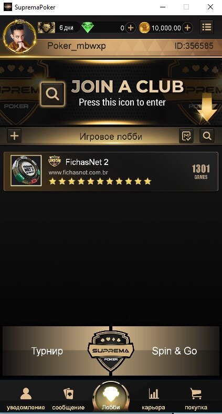Select the Лобби tab
The width and height of the screenshot is (222, 414).
(x=111, y=398)
